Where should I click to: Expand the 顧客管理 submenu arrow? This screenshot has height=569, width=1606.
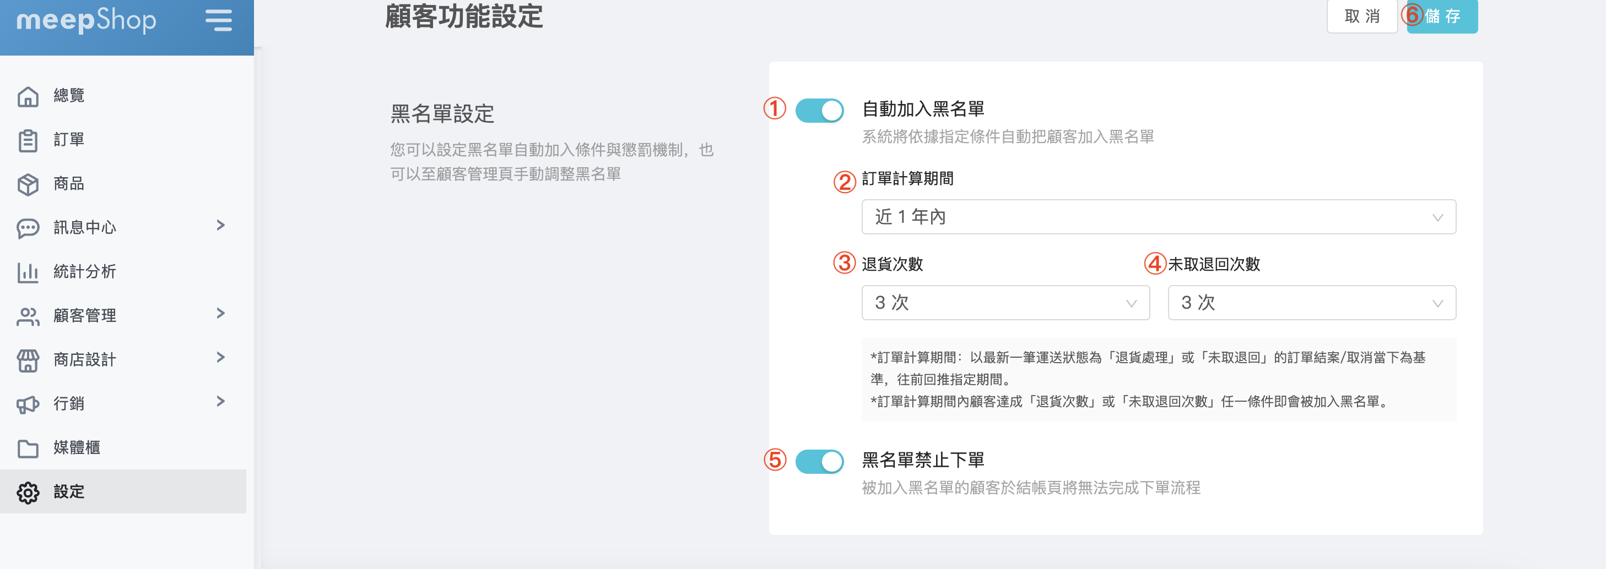[x=221, y=313]
